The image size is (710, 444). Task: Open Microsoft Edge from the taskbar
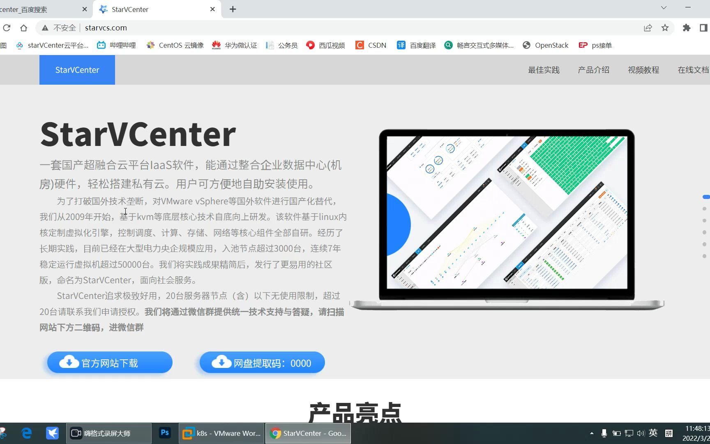(x=27, y=433)
